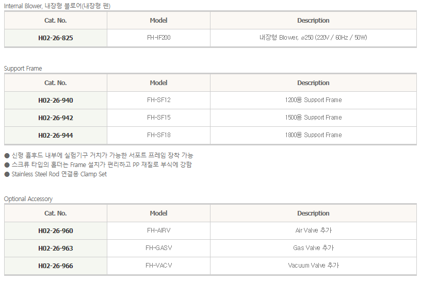Click the Optional Accessory section heading
This screenshot has width=421, height=281.
point(28,199)
